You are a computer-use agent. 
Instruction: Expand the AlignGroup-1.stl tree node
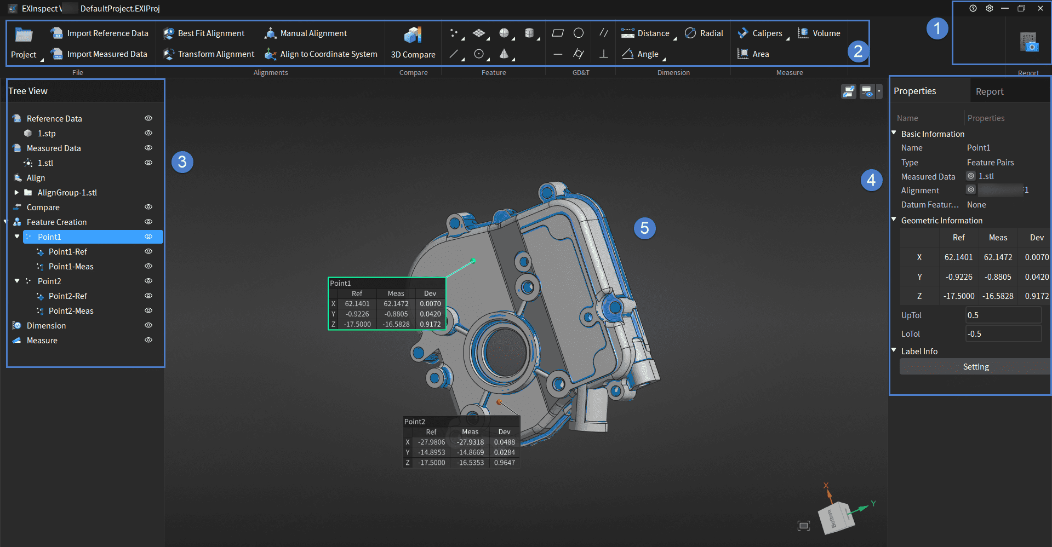pyautogui.click(x=16, y=193)
